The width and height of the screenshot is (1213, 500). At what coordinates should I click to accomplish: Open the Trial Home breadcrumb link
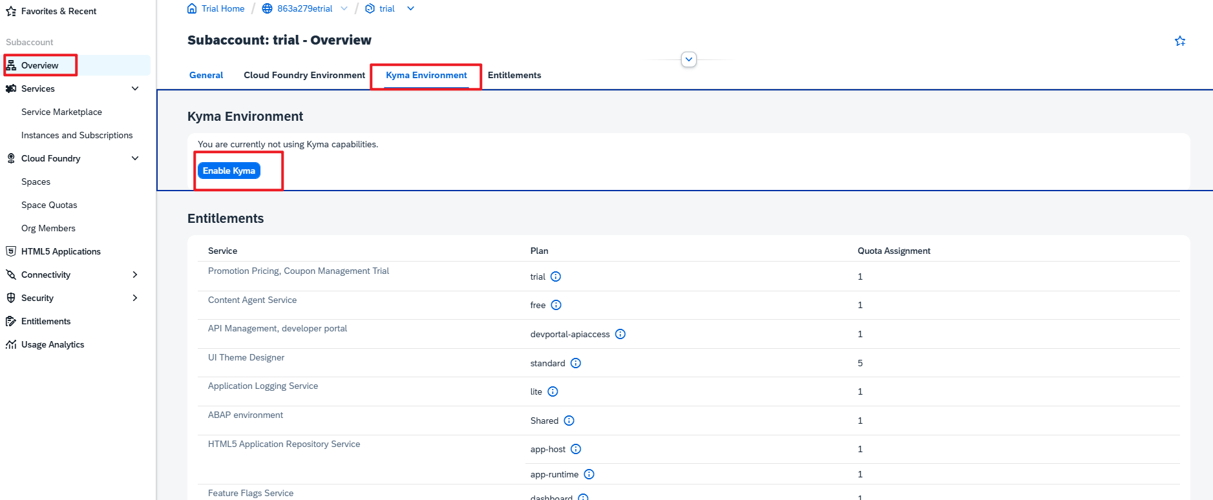(223, 8)
